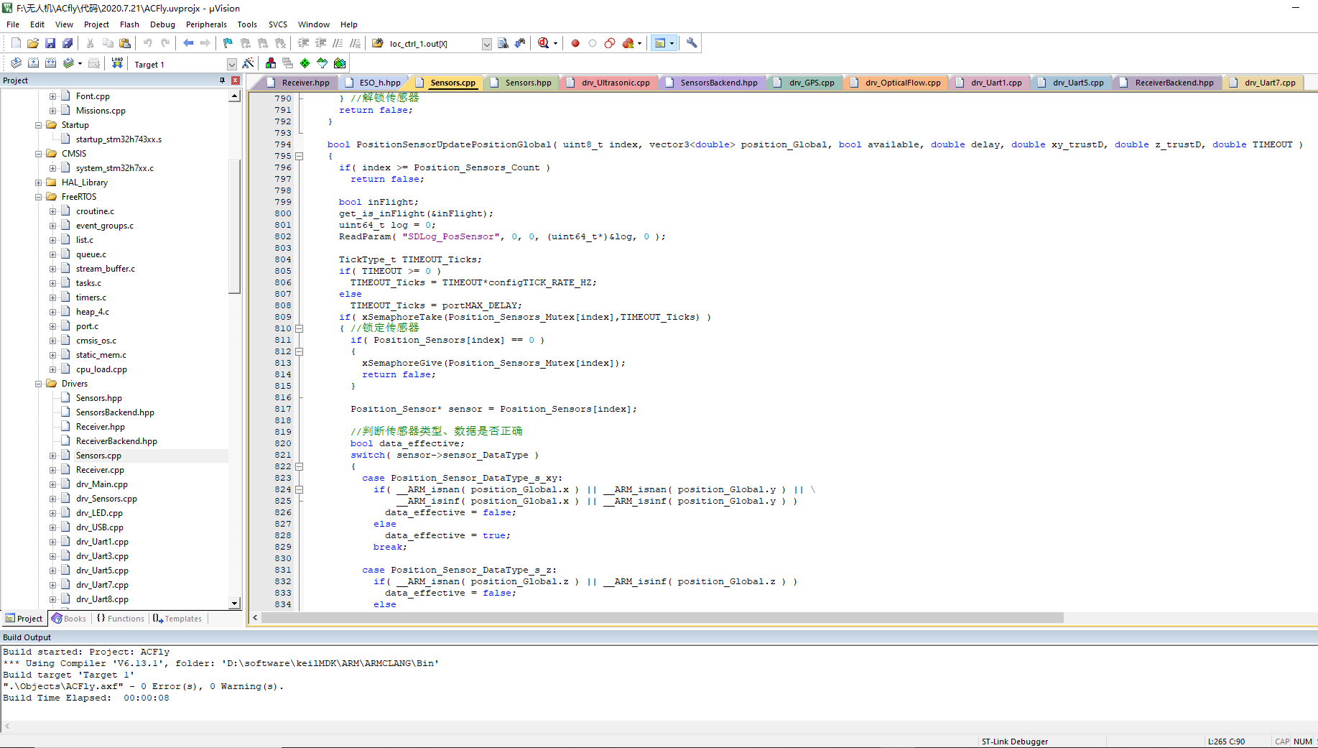
Task: Switch to the drv_GPS.cpp tab
Action: tap(804, 83)
